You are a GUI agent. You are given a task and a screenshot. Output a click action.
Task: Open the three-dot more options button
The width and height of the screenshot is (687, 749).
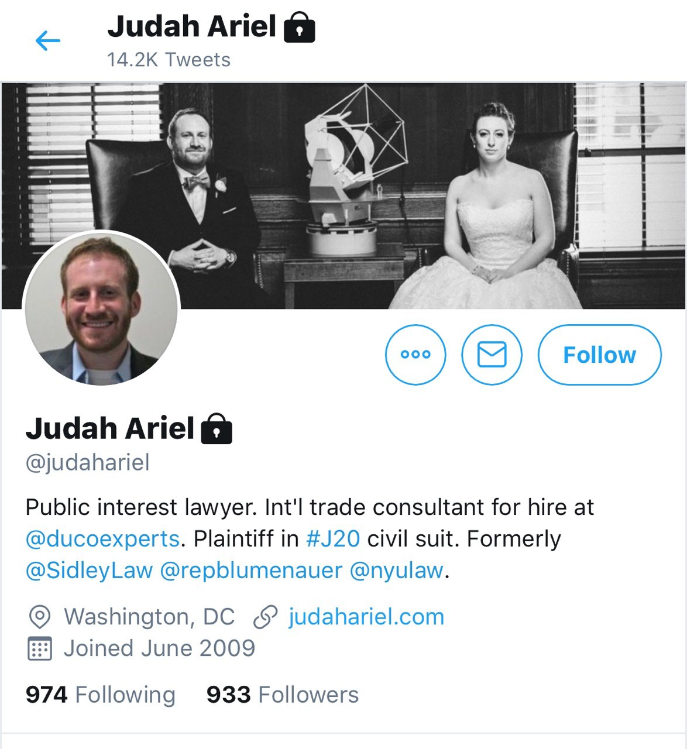pyautogui.click(x=415, y=355)
